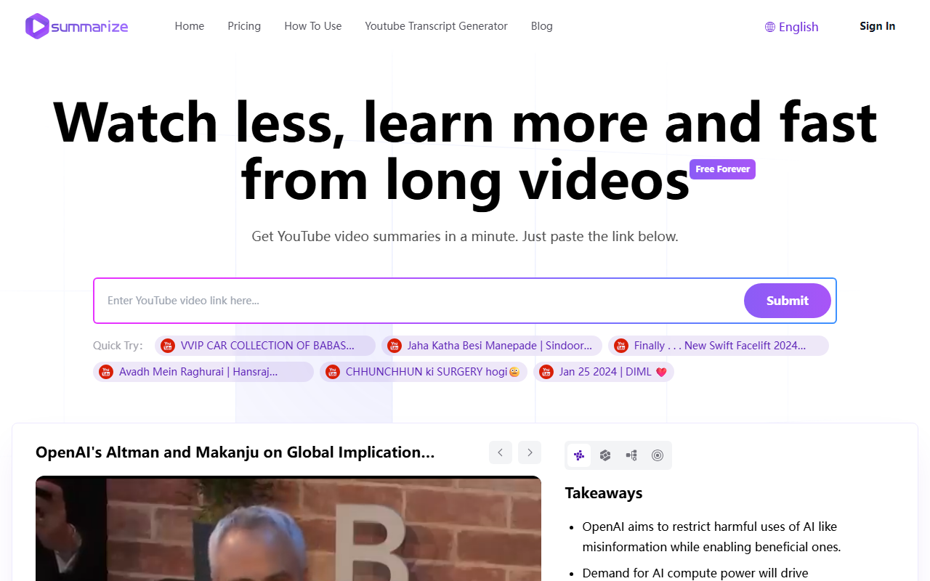Screen dimensions: 930x581
Task: Click YouTube icon beside CHHUNCHHUN ki SURGERY
Action: pos(333,372)
